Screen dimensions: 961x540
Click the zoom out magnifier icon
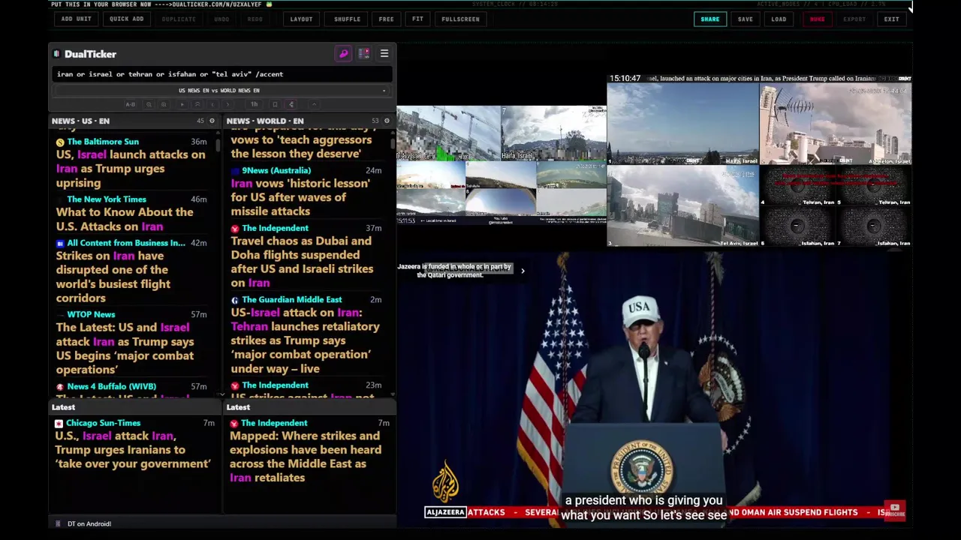pyautogui.click(x=149, y=104)
